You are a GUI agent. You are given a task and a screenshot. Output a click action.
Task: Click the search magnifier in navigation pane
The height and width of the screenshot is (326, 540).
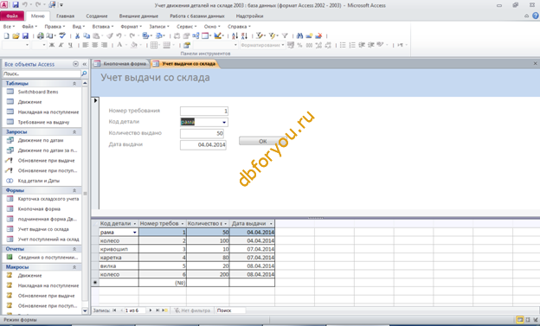(x=84, y=74)
